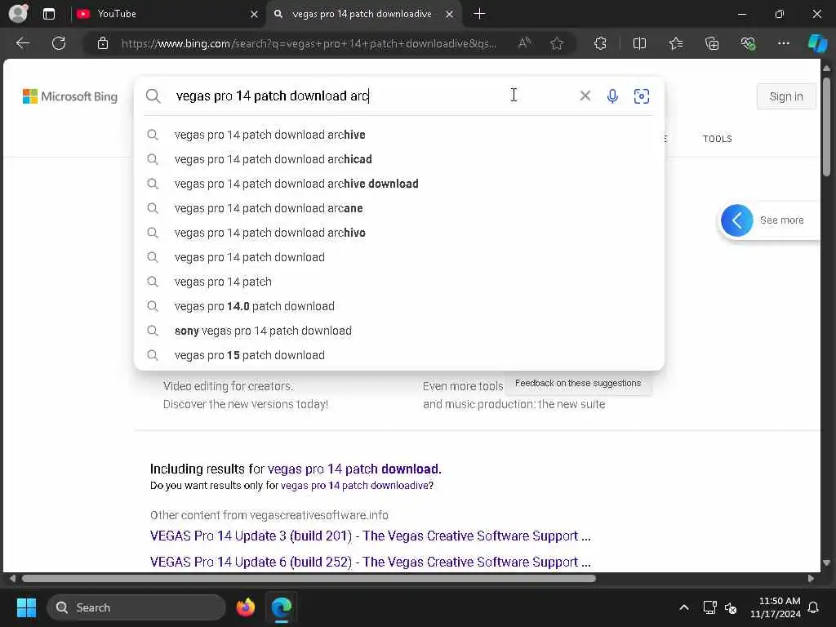
Task: Show hidden system tray icons
Action: coord(684,607)
